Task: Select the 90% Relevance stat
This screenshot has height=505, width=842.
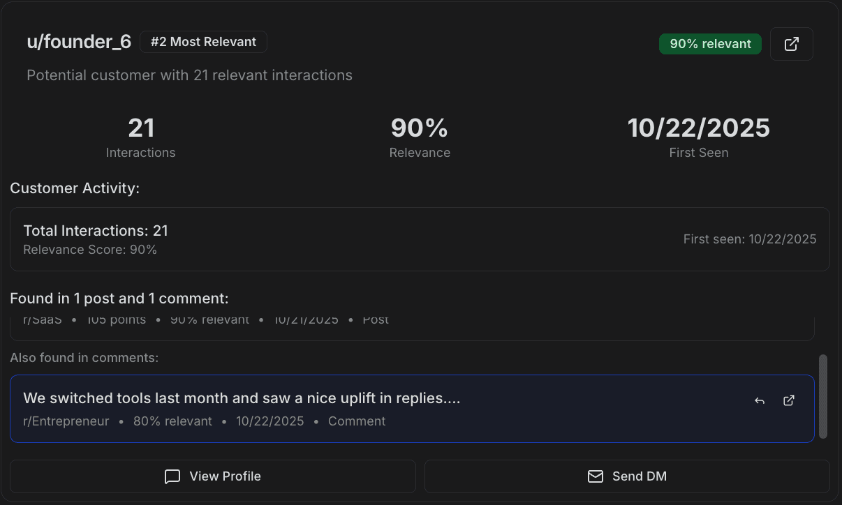Action: [x=420, y=137]
